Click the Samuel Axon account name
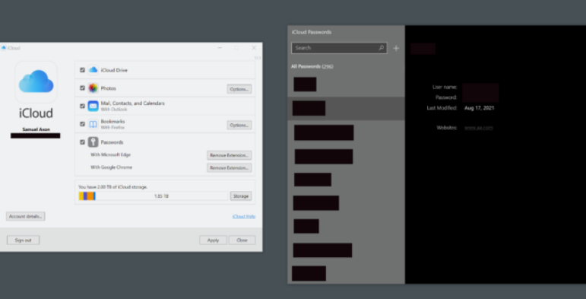 click(36, 129)
